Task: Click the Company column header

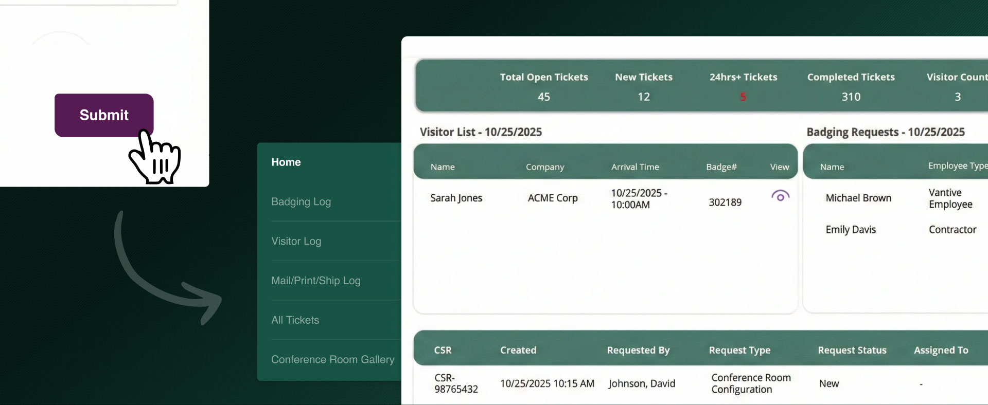Action: (545, 167)
